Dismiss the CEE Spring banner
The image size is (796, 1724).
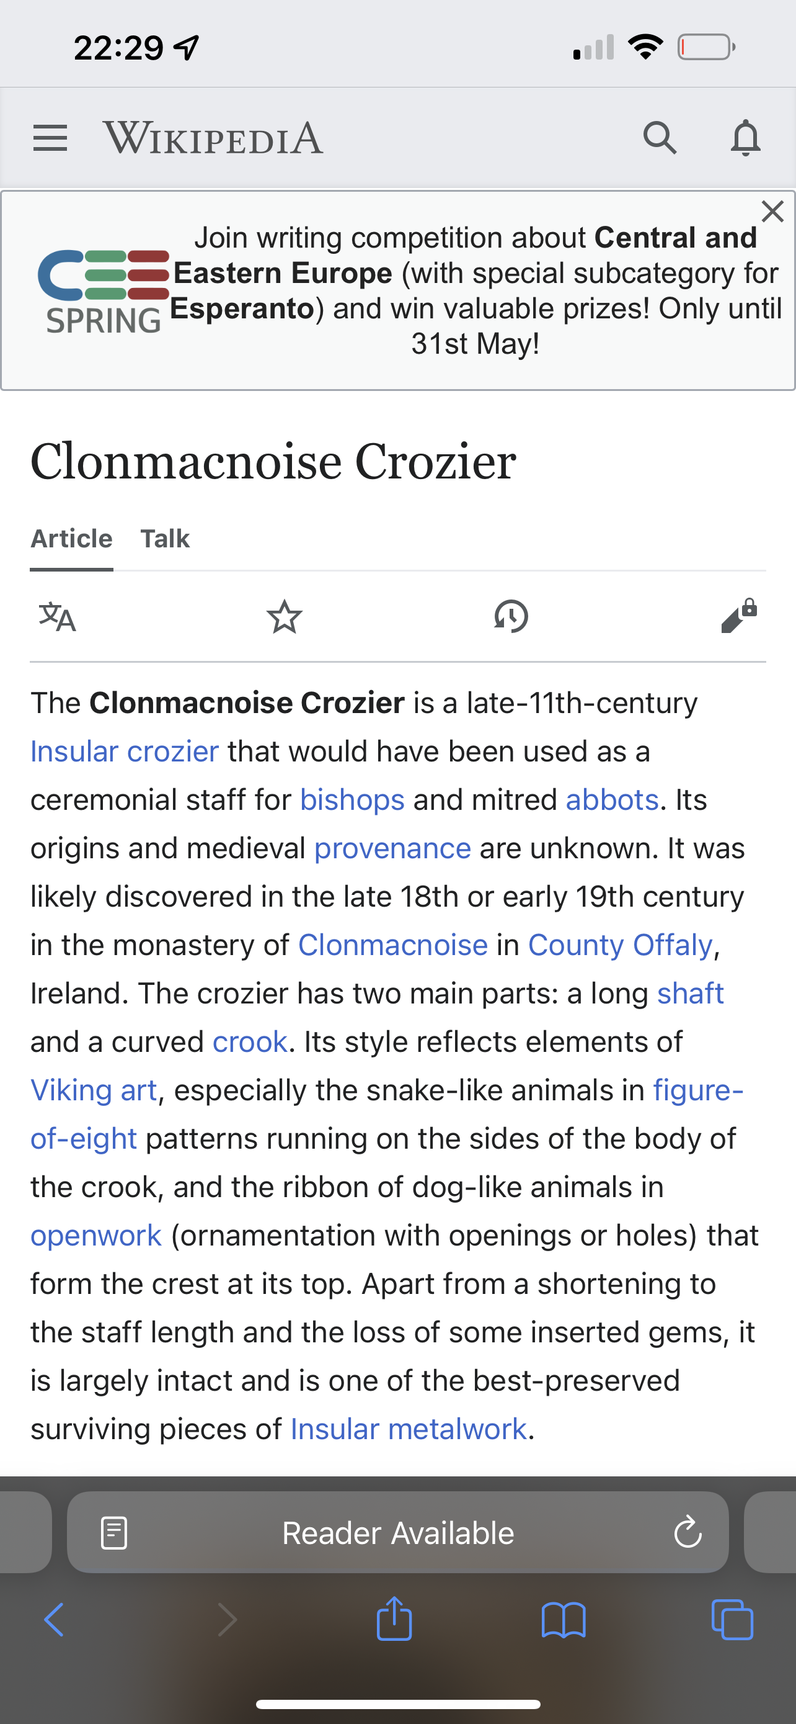pos(772,212)
